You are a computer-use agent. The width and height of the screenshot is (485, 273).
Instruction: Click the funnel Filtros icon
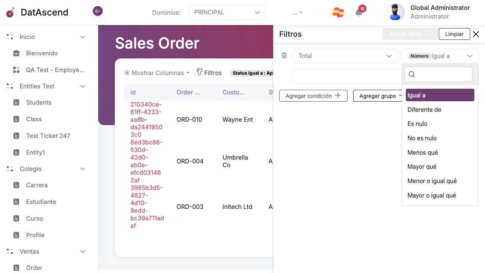pyautogui.click(x=199, y=72)
